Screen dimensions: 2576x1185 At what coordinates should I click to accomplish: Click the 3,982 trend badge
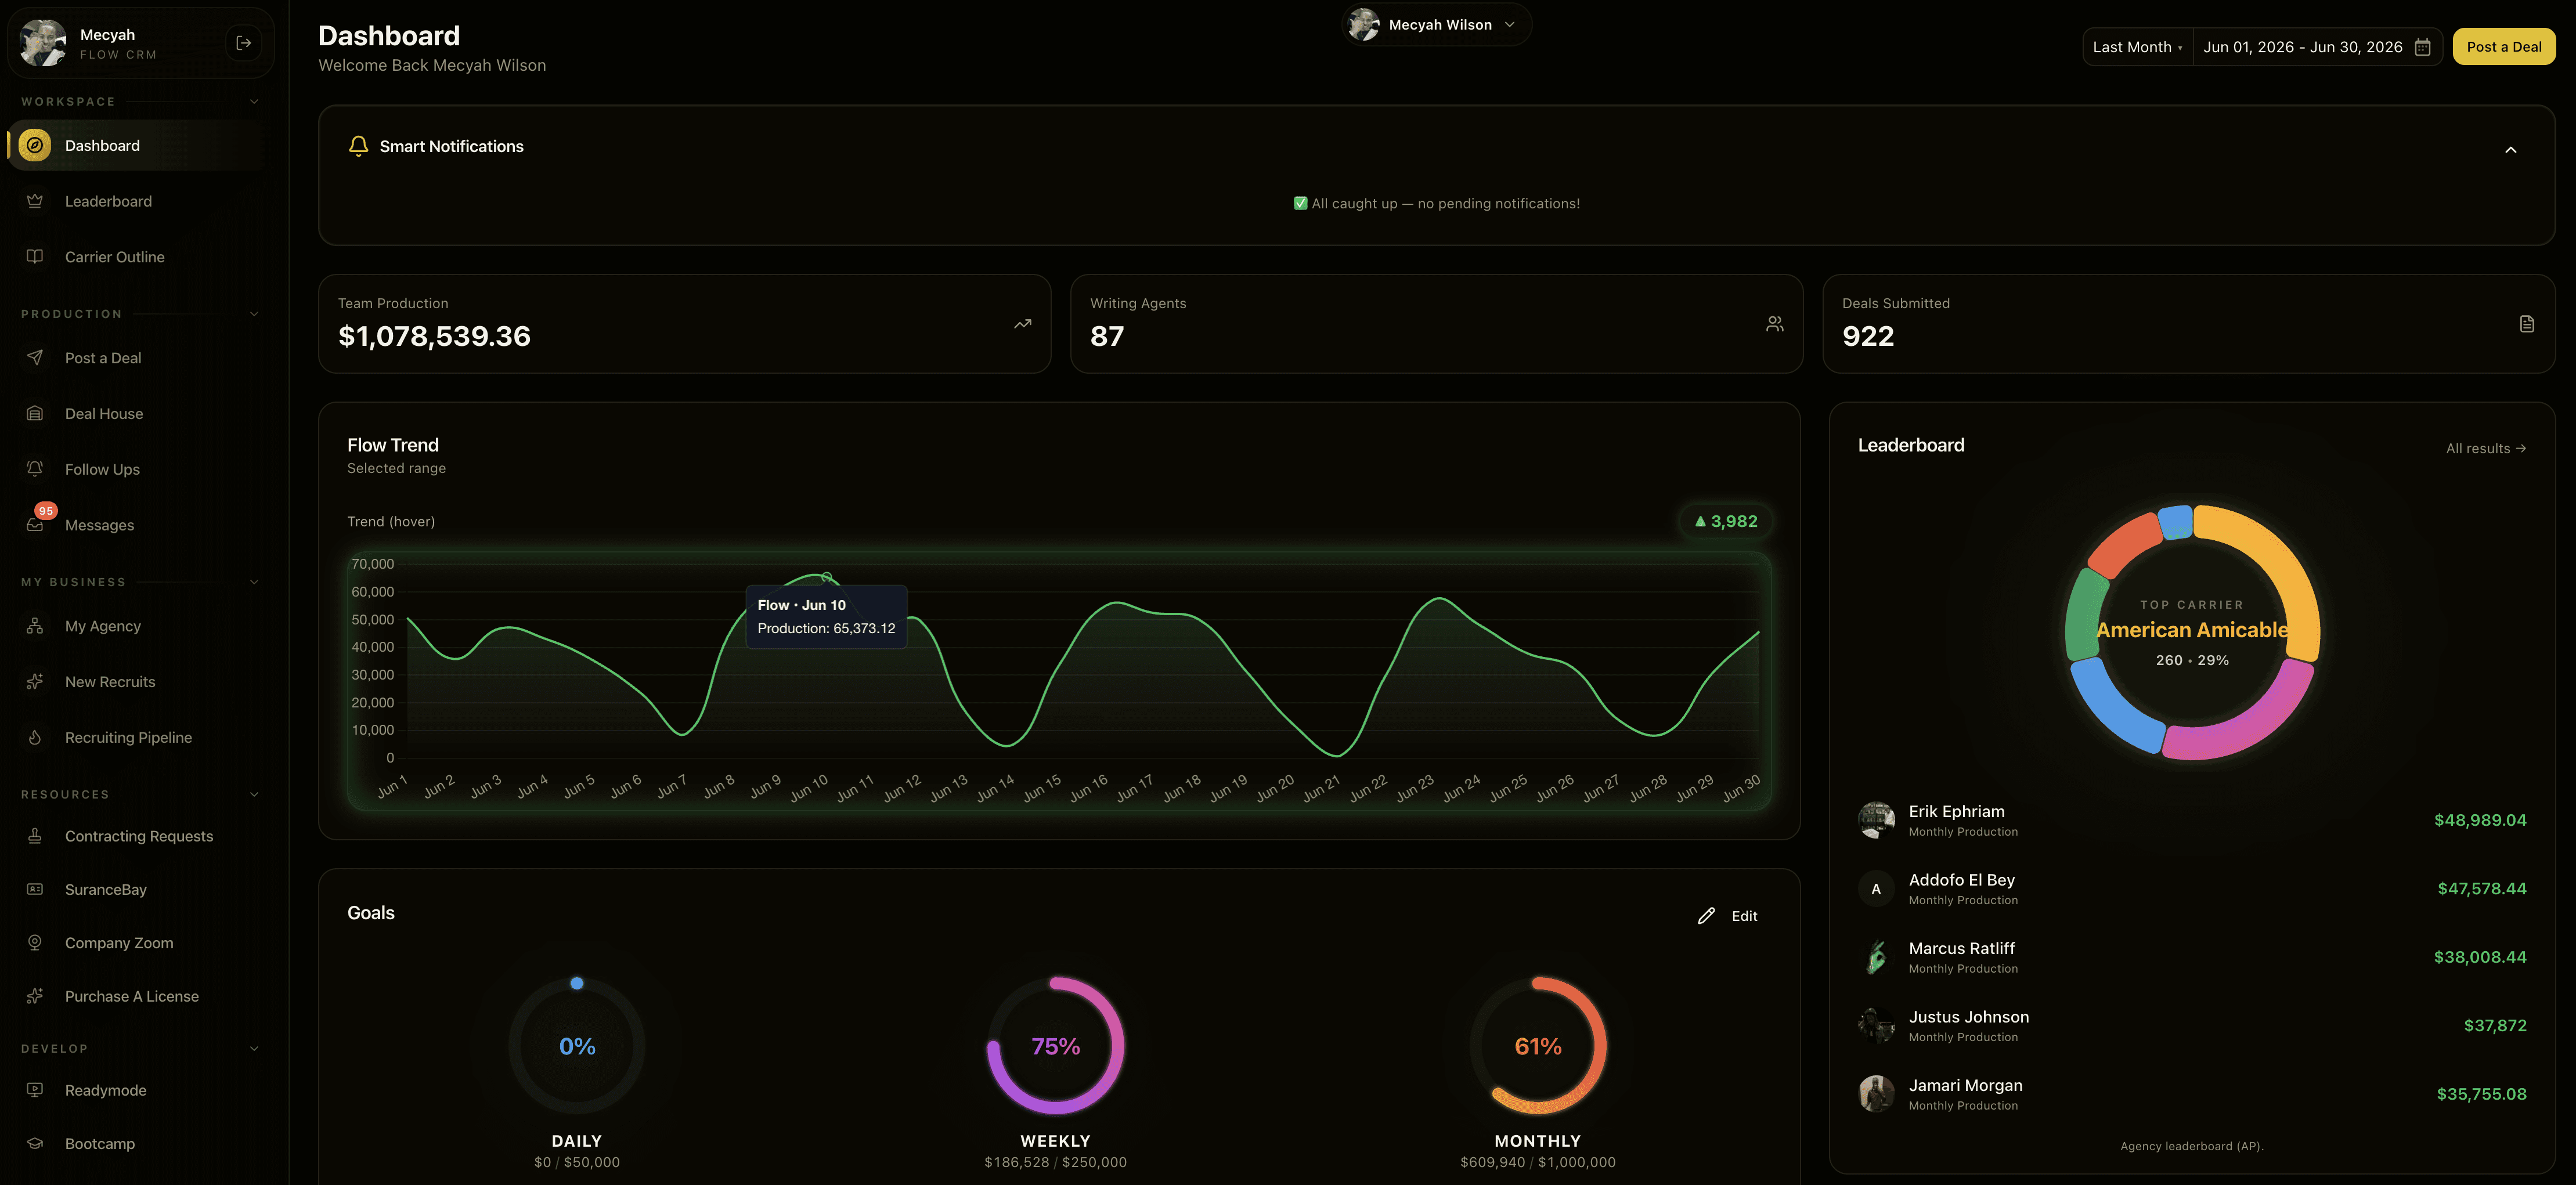[1726, 521]
